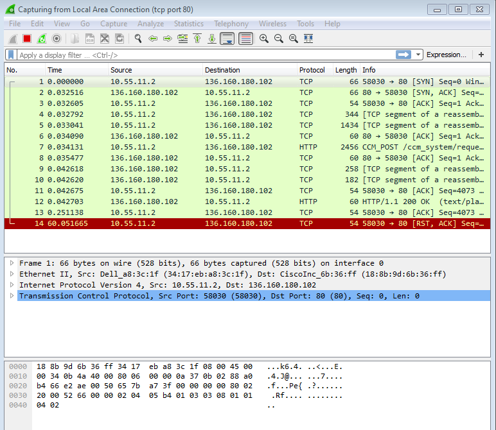Click the Resize columns to content icon
The width and height of the screenshot is (496, 430).
coord(308,39)
